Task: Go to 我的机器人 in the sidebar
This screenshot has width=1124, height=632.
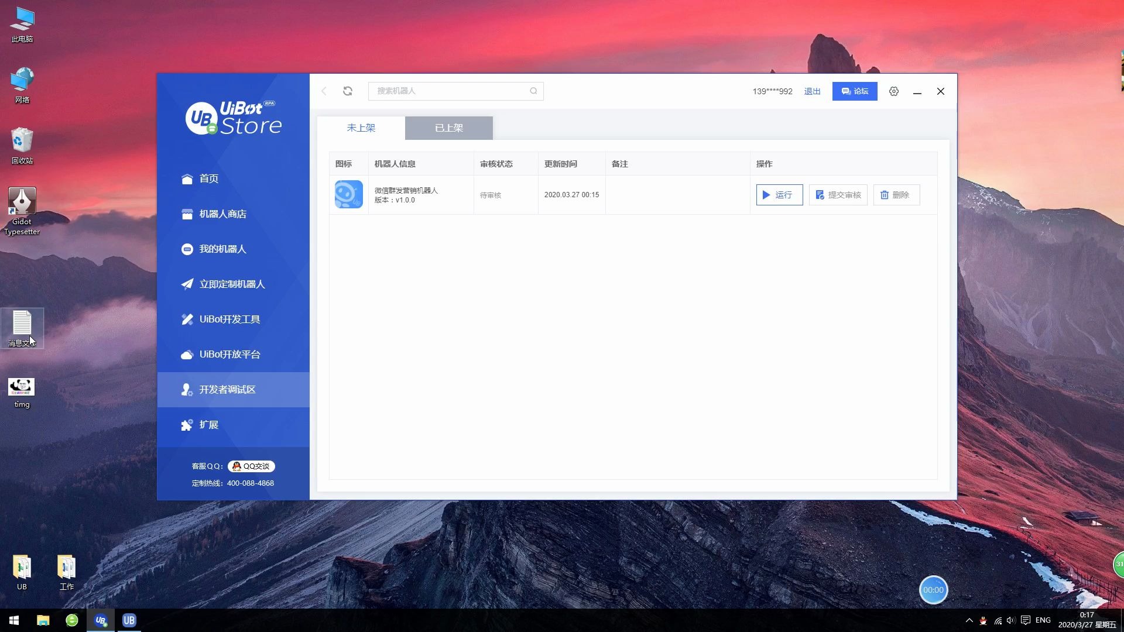Action: tap(222, 249)
